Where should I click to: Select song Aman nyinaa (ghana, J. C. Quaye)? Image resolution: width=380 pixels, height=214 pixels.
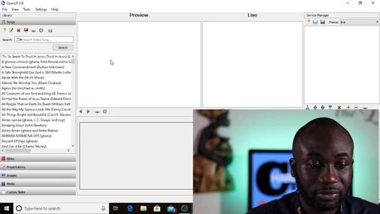(x=33, y=120)
